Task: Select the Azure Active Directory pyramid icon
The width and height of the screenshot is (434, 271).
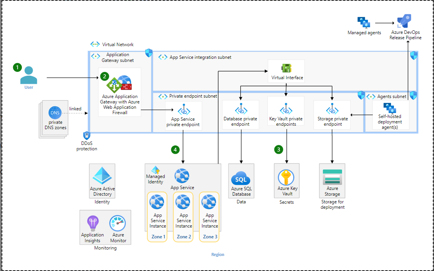Action: click(102, 176)
